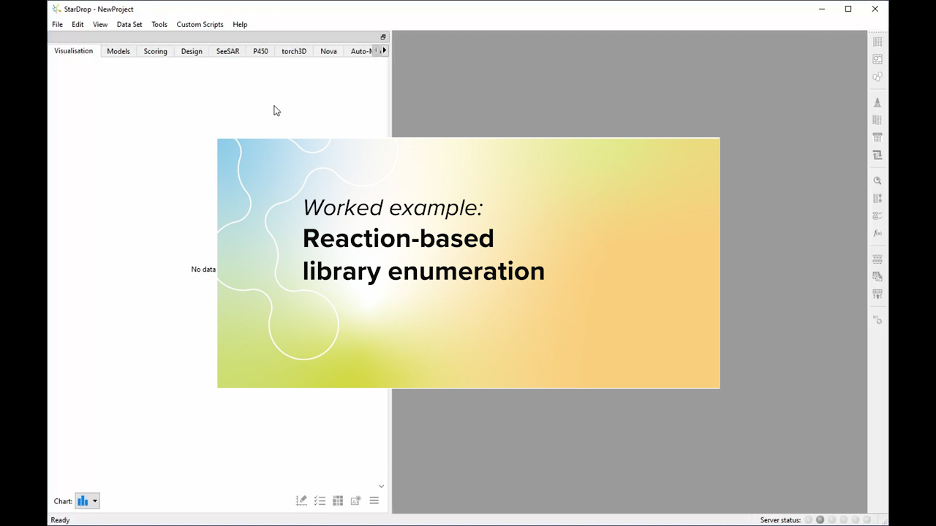Viewport: 936px width, 526px height.
Task: Open the Custom Scripts menu
Action: pyautogui.click(x=200, y=24)
